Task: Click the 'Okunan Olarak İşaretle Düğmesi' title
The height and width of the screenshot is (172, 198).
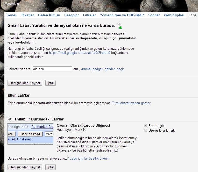Action: [83, 125]
